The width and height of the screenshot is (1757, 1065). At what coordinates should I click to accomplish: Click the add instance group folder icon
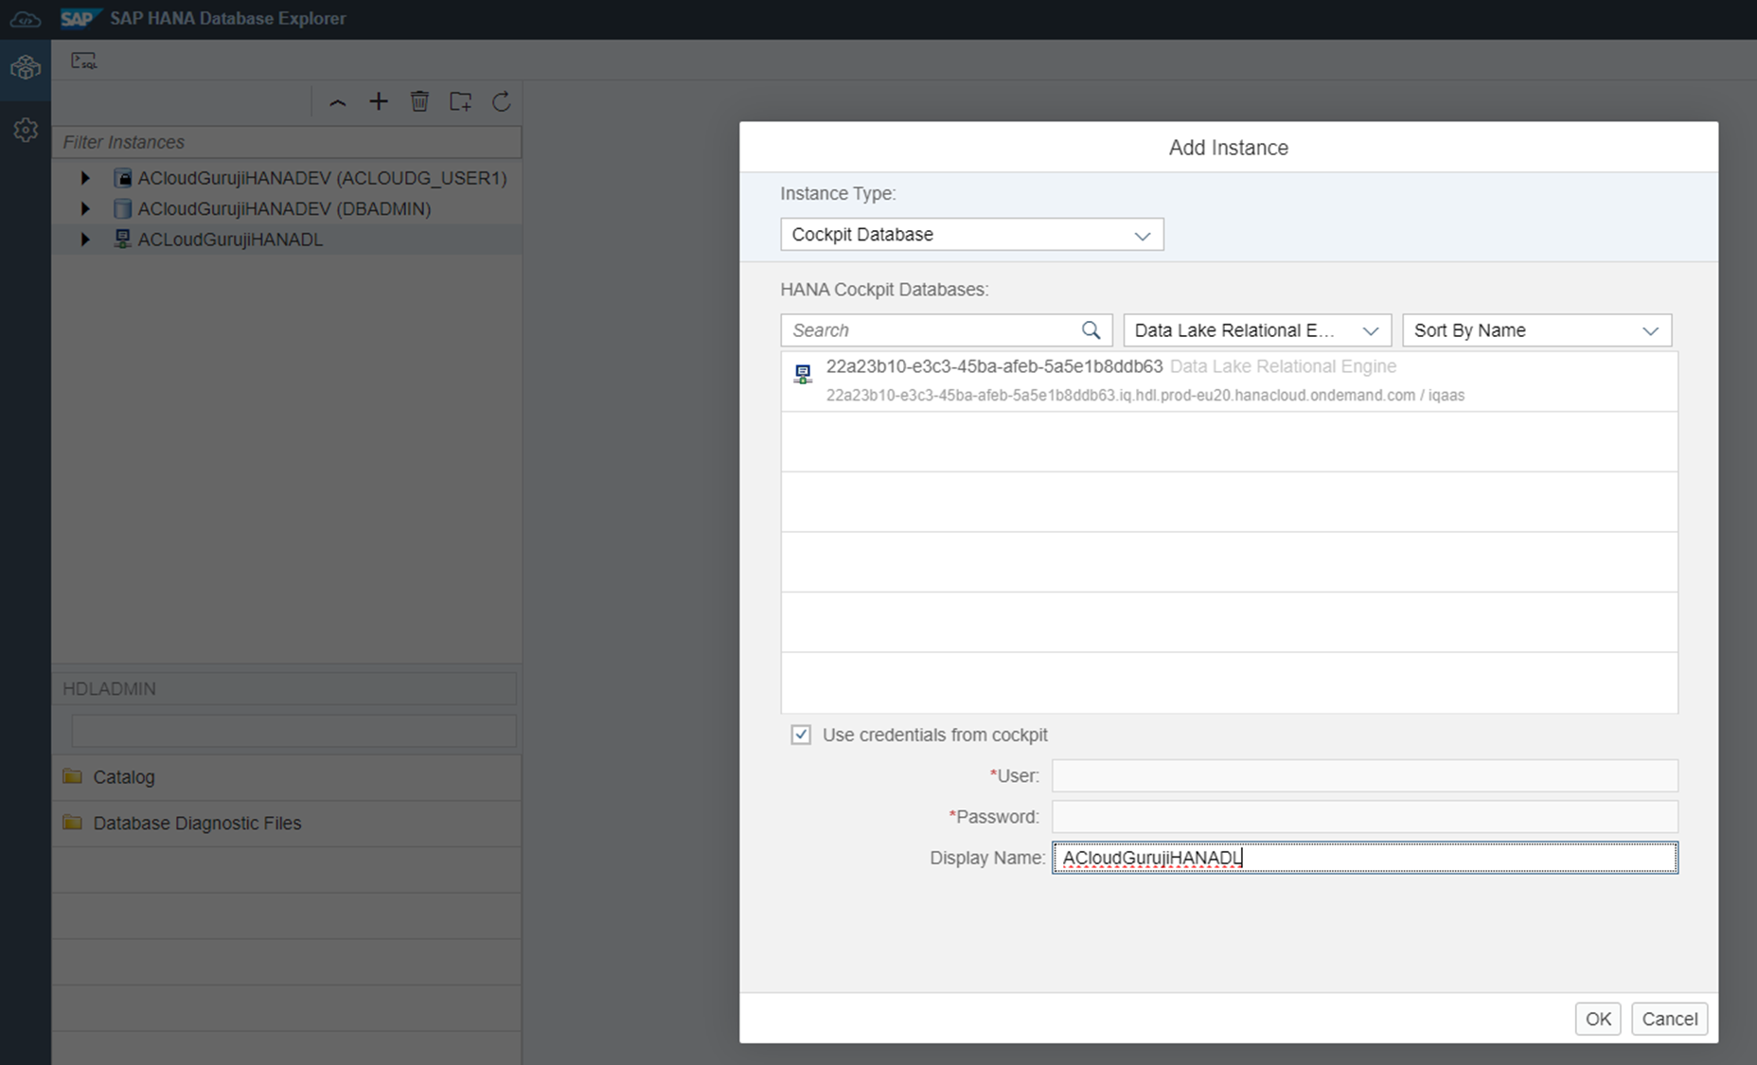(461, 101)
